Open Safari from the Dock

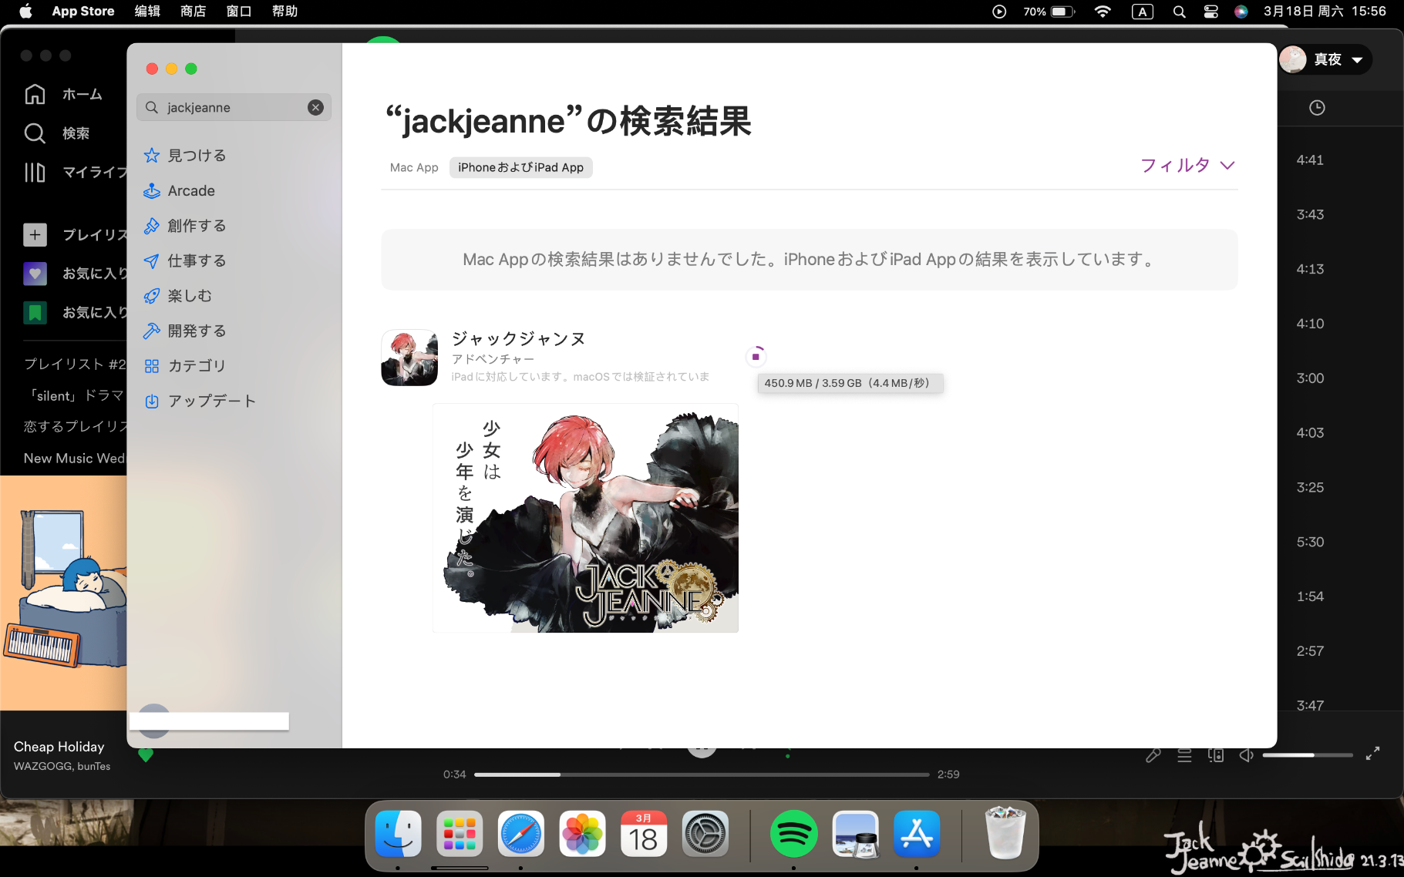tap(521, 834)
